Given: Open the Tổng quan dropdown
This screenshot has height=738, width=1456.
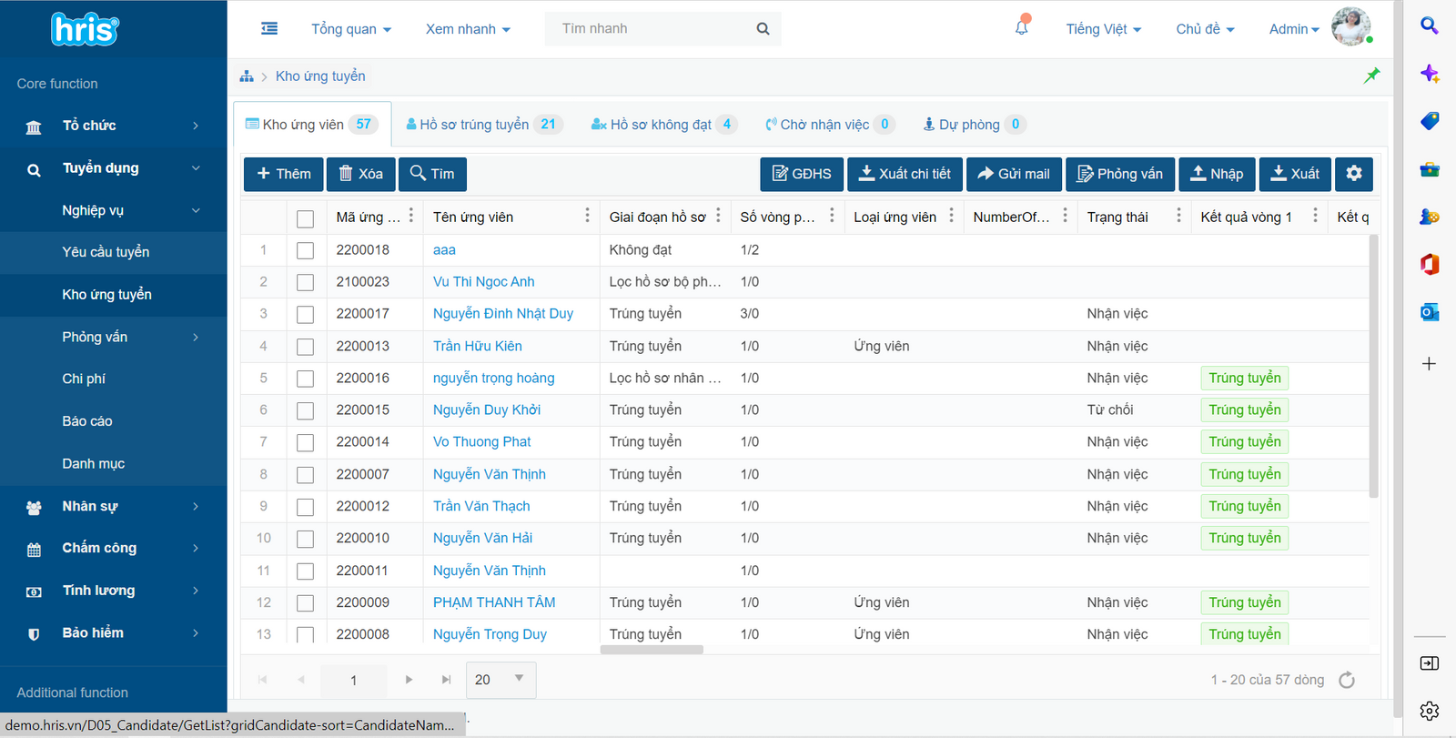Looking at the screenshot, I should tap(350, 29).
